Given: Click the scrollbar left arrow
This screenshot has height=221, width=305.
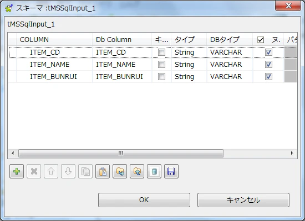Looking at the screenshot, I should [13, 154].
